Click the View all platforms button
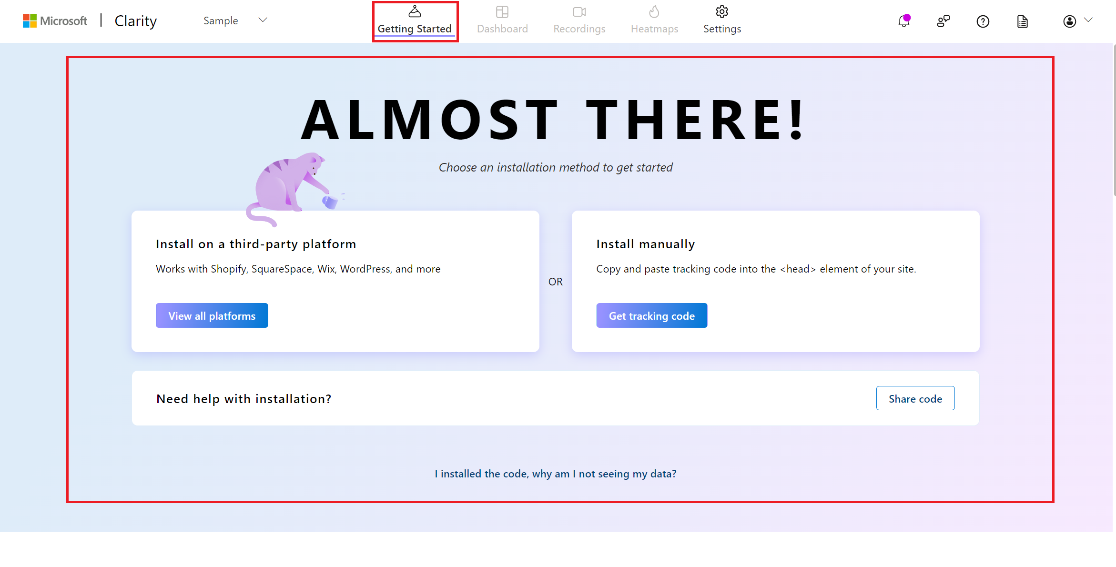Image resolution: width=1116 pixels, height=567 pixels. point(212,315)
